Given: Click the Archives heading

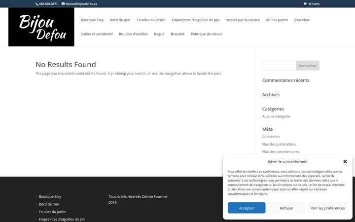Looking at the screenshot, I should point(271,94).
